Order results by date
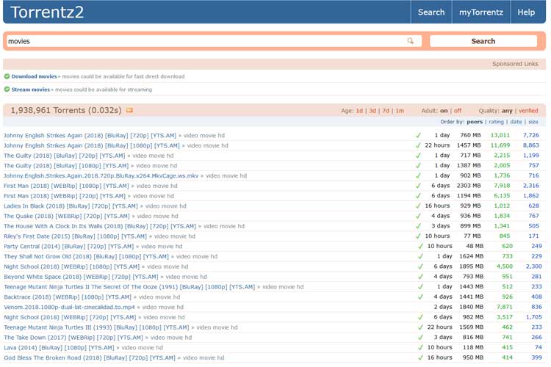Image resolution: width=551 pixels, height=367 pixels. tap(516, 122)
